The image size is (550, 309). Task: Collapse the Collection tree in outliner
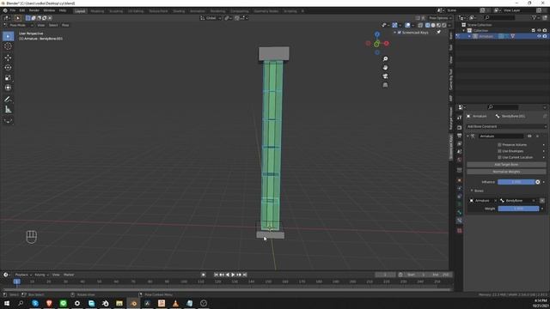click(464, 31)
